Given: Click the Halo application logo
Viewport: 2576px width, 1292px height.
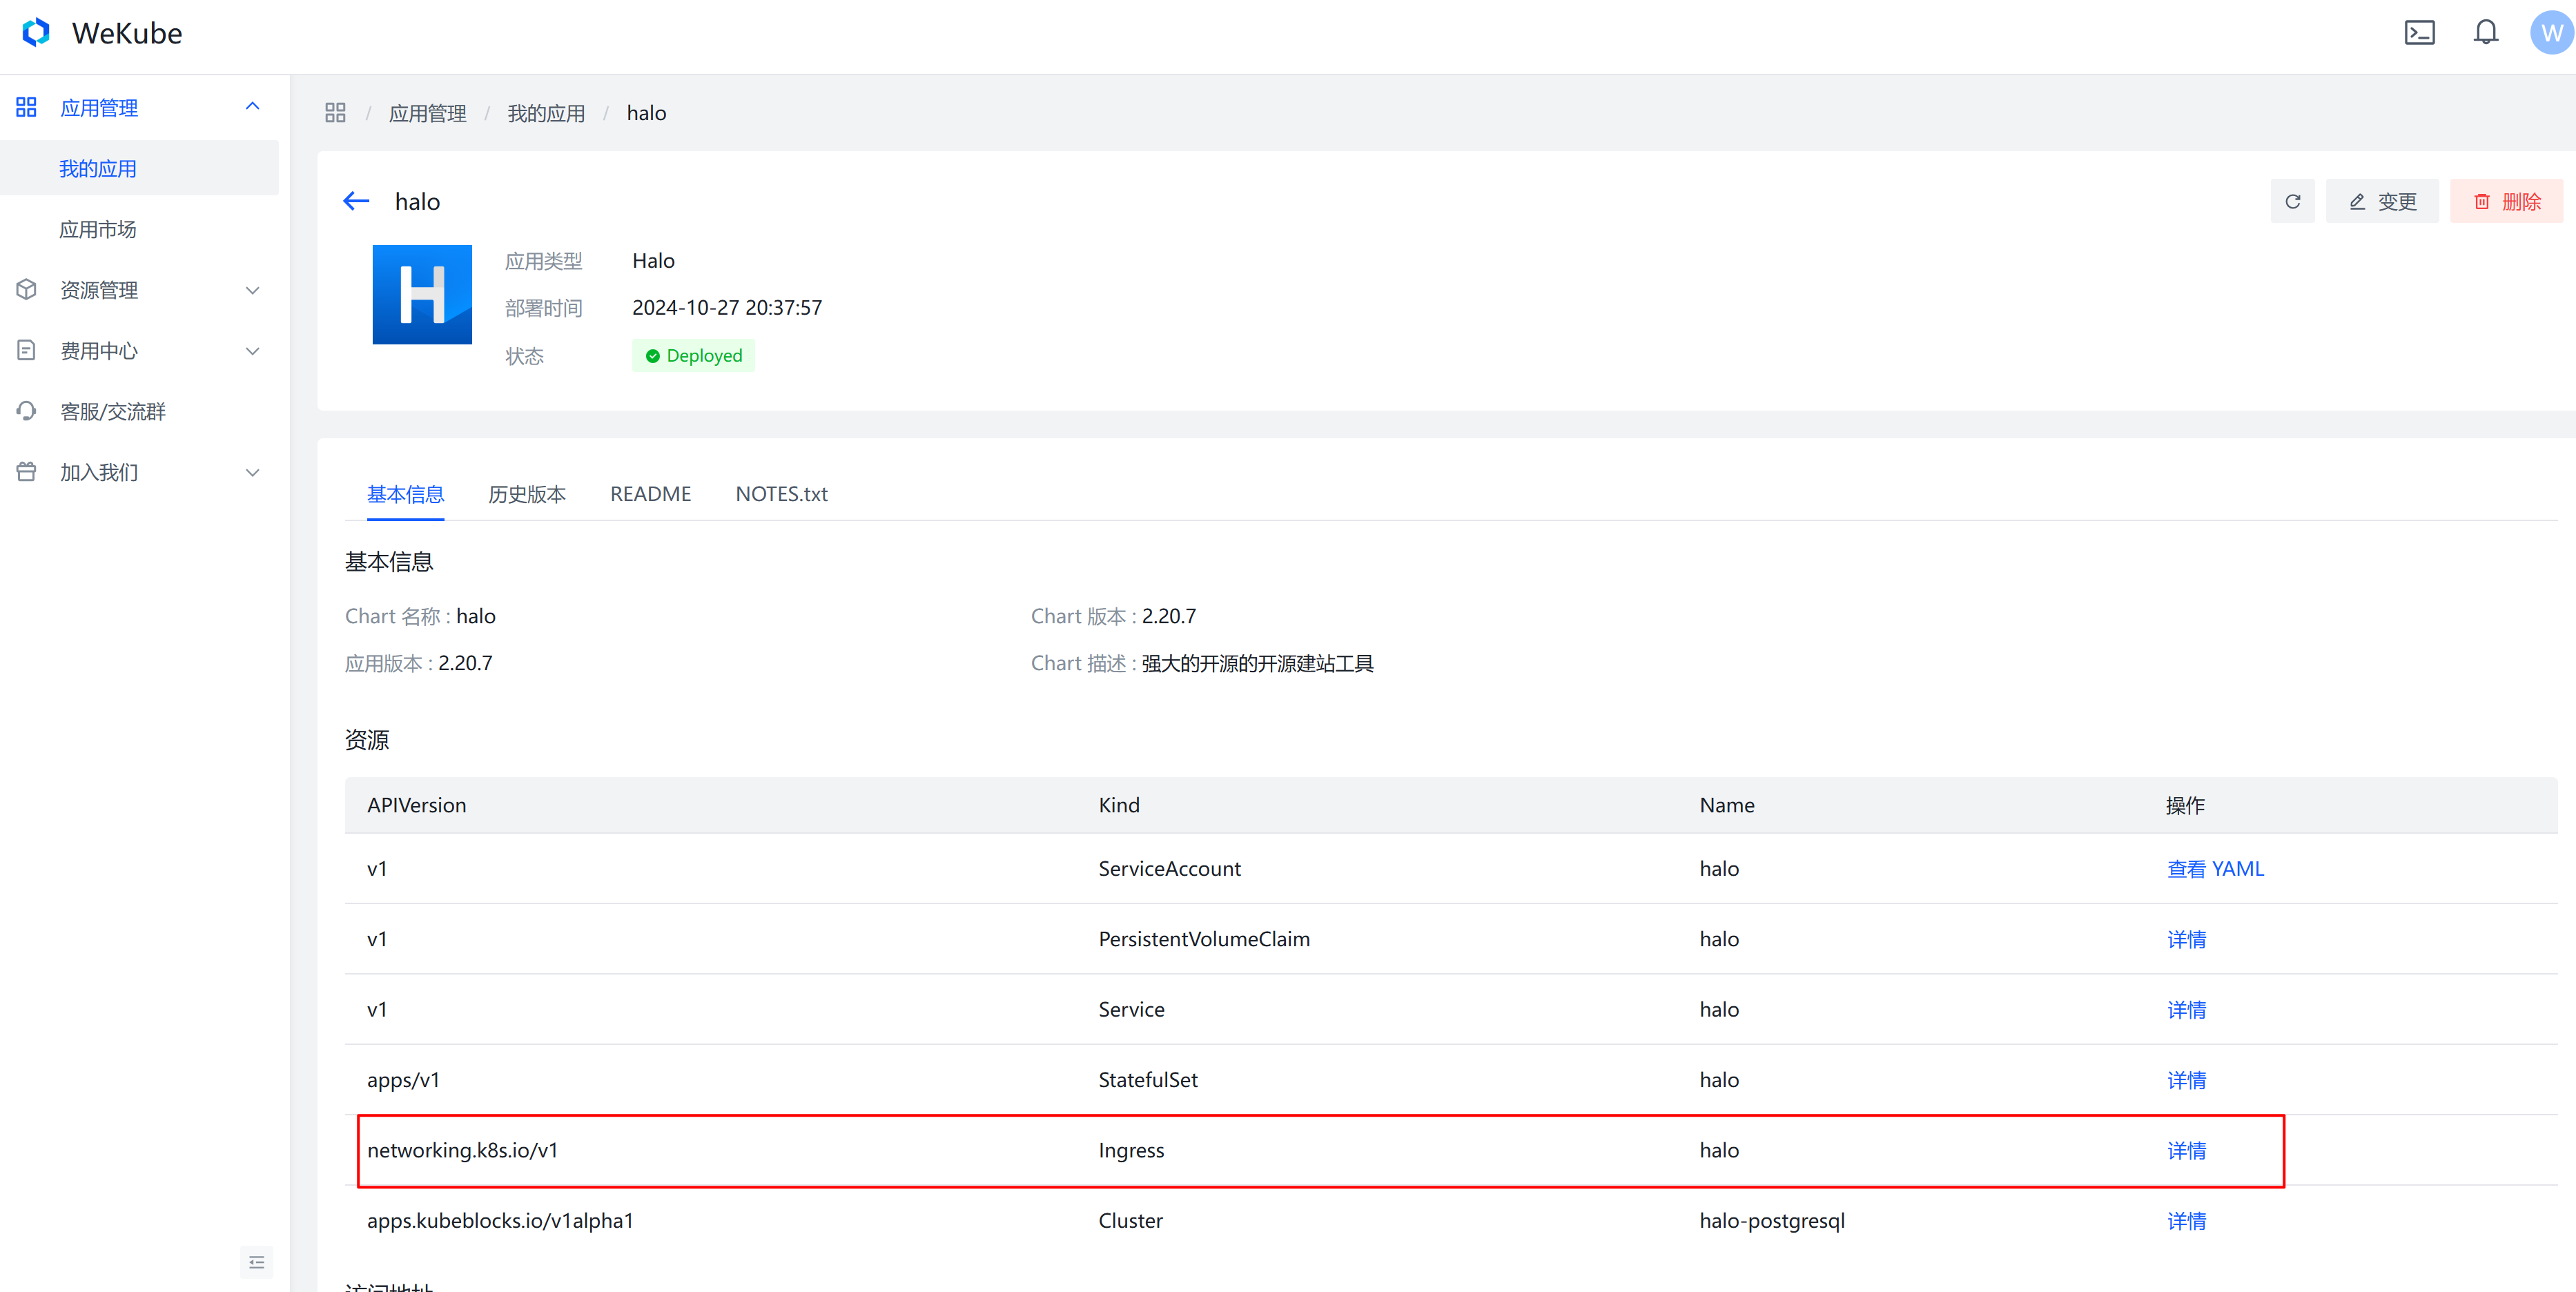Looking at the screenshot, I should coord(422,294).
